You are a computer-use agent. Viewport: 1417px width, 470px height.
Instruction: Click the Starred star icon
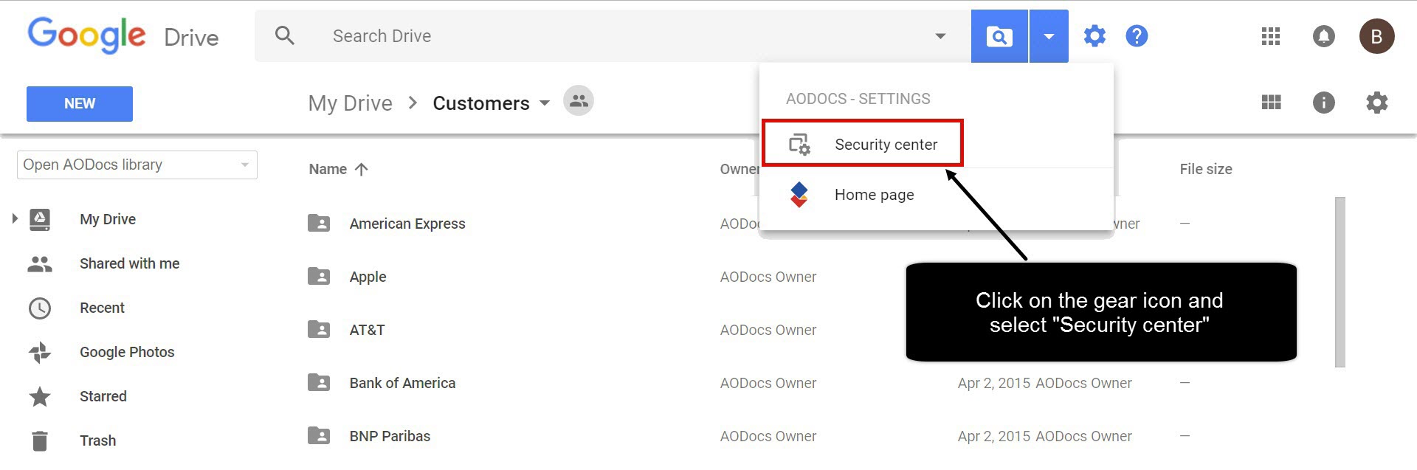click(x=40, y=396)
